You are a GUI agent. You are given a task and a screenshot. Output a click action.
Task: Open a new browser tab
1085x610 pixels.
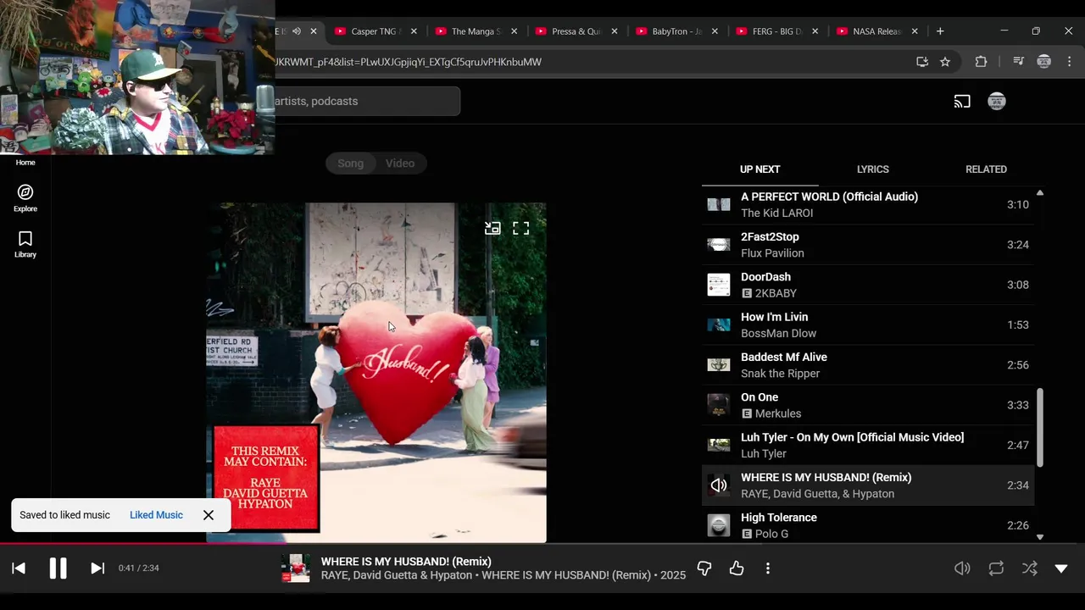tap(940, 31)
